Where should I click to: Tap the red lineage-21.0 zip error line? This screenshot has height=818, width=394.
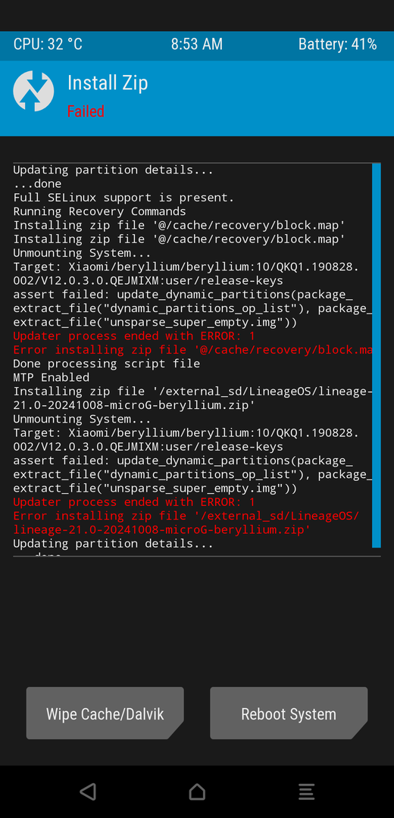pos(162,530)
